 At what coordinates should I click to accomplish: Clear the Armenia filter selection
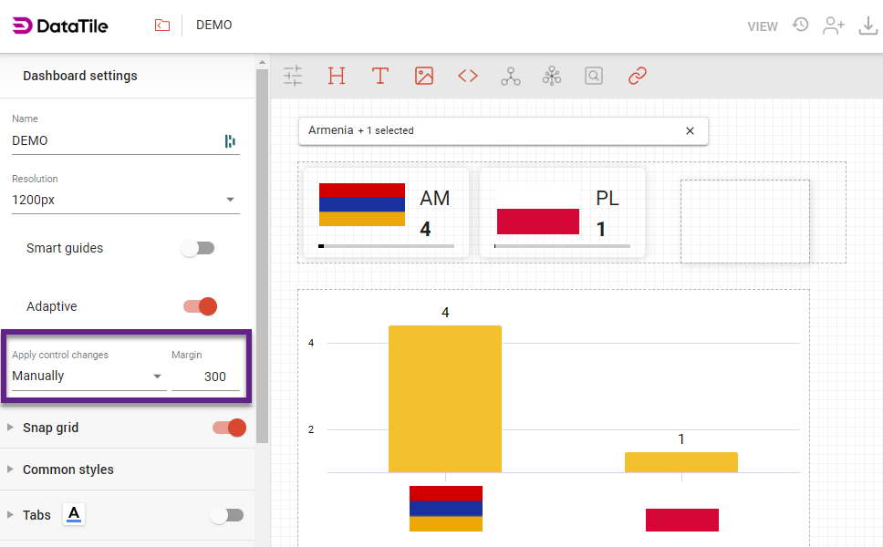click(x=690, y=130)
